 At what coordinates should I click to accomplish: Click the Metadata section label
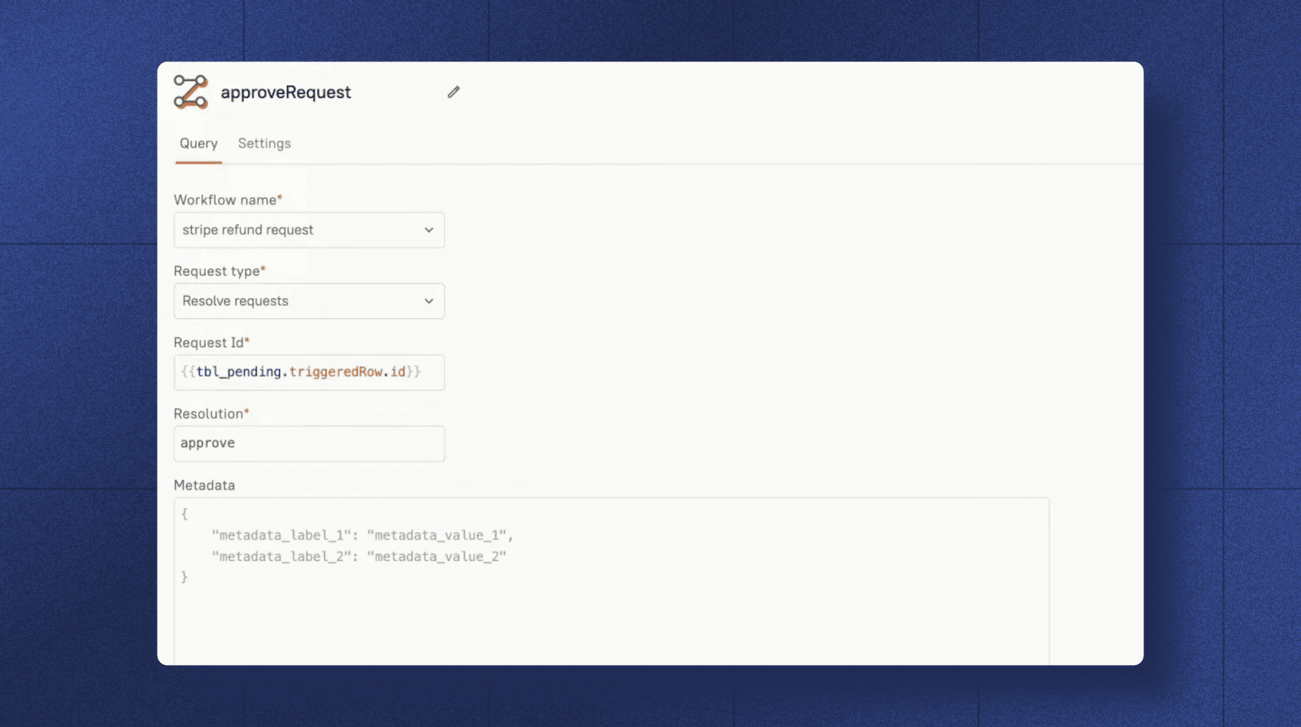tap(204, 484)
